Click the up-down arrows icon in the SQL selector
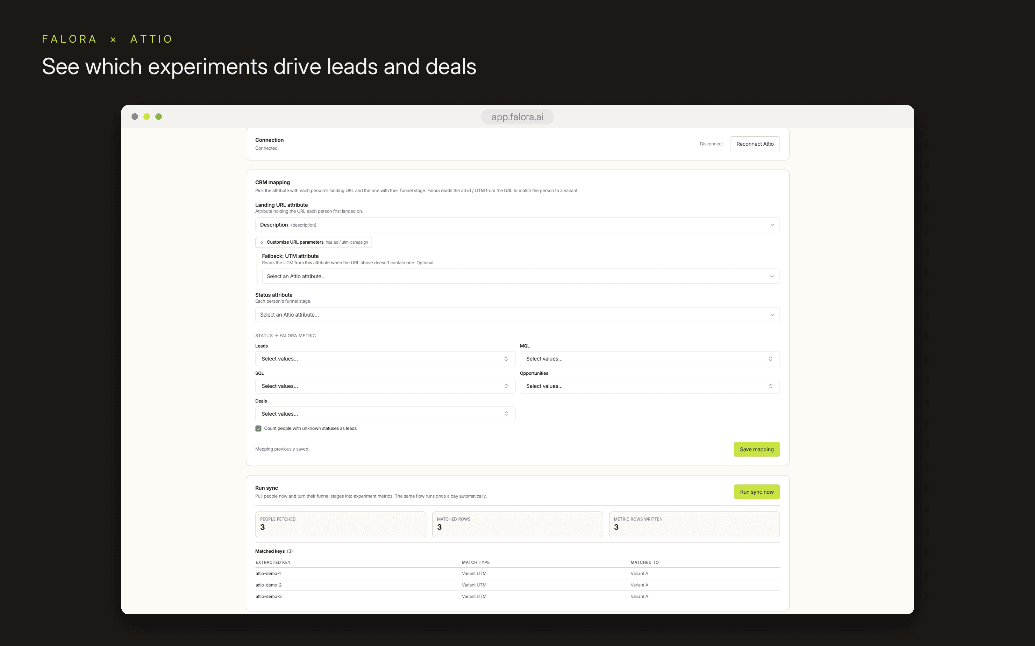The image size is (1035, 646). click(x=506, y=386)
